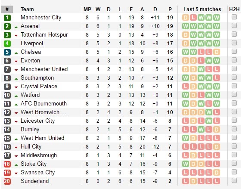Open the West Bromwich team link
Screen dimensions: 242x189
43,112
